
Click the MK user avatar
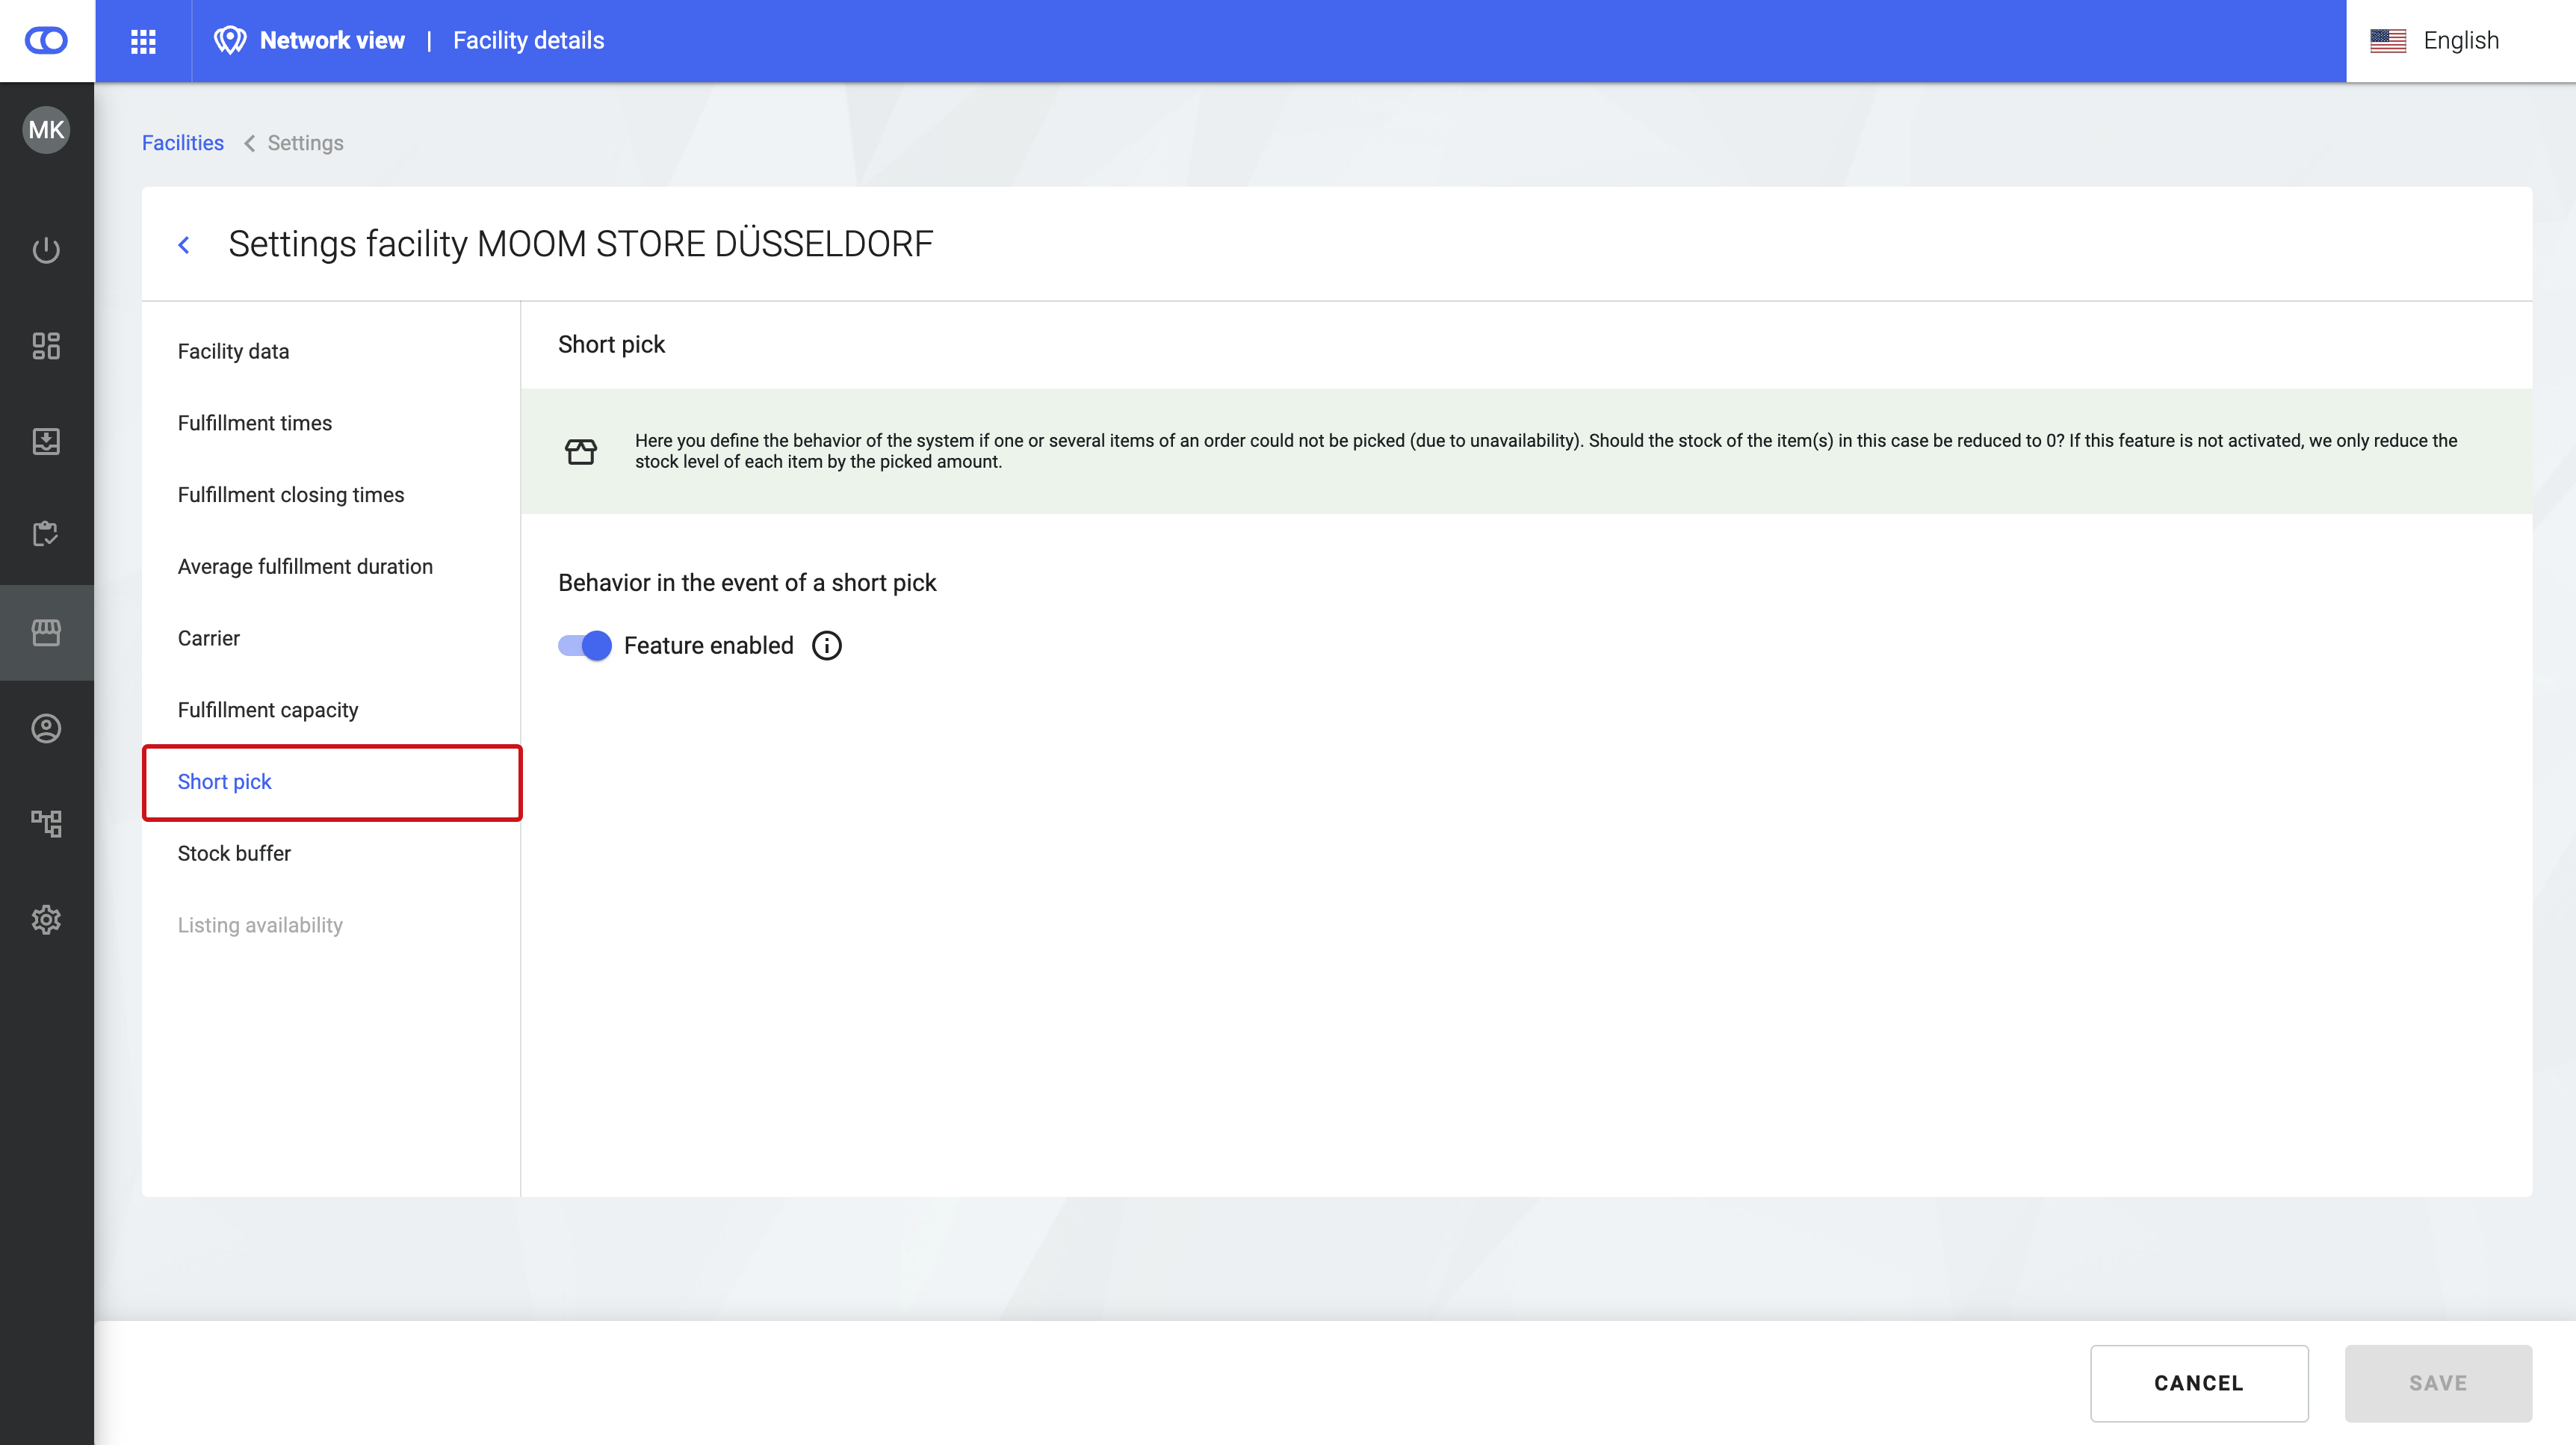click(46, 130)
